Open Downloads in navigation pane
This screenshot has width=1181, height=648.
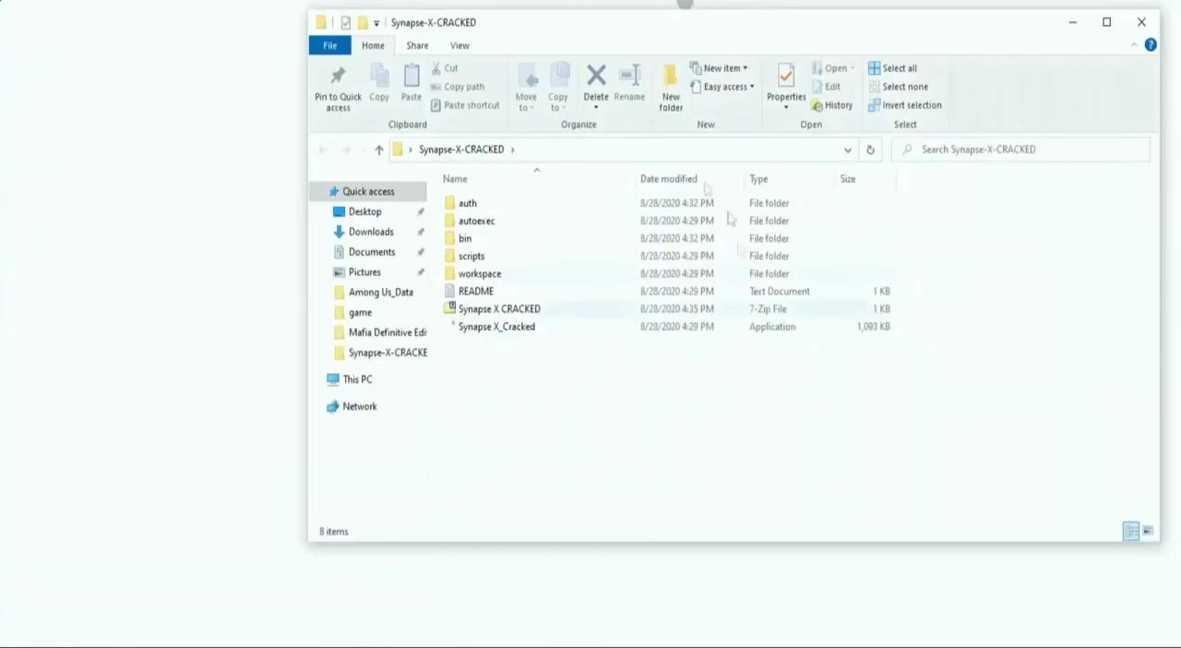(x=371, y=233)
